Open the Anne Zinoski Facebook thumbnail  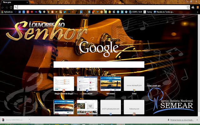(87, 84)
